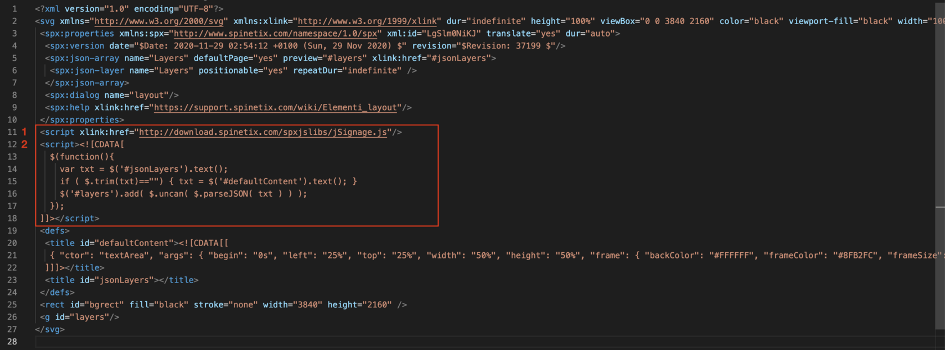Open the jSignage.js download link

point(263,132)
